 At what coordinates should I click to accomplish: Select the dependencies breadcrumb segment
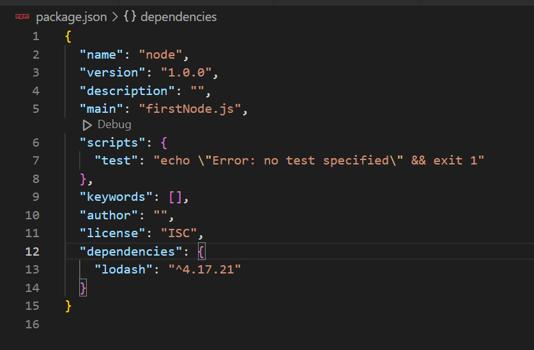tap(178, 17)
